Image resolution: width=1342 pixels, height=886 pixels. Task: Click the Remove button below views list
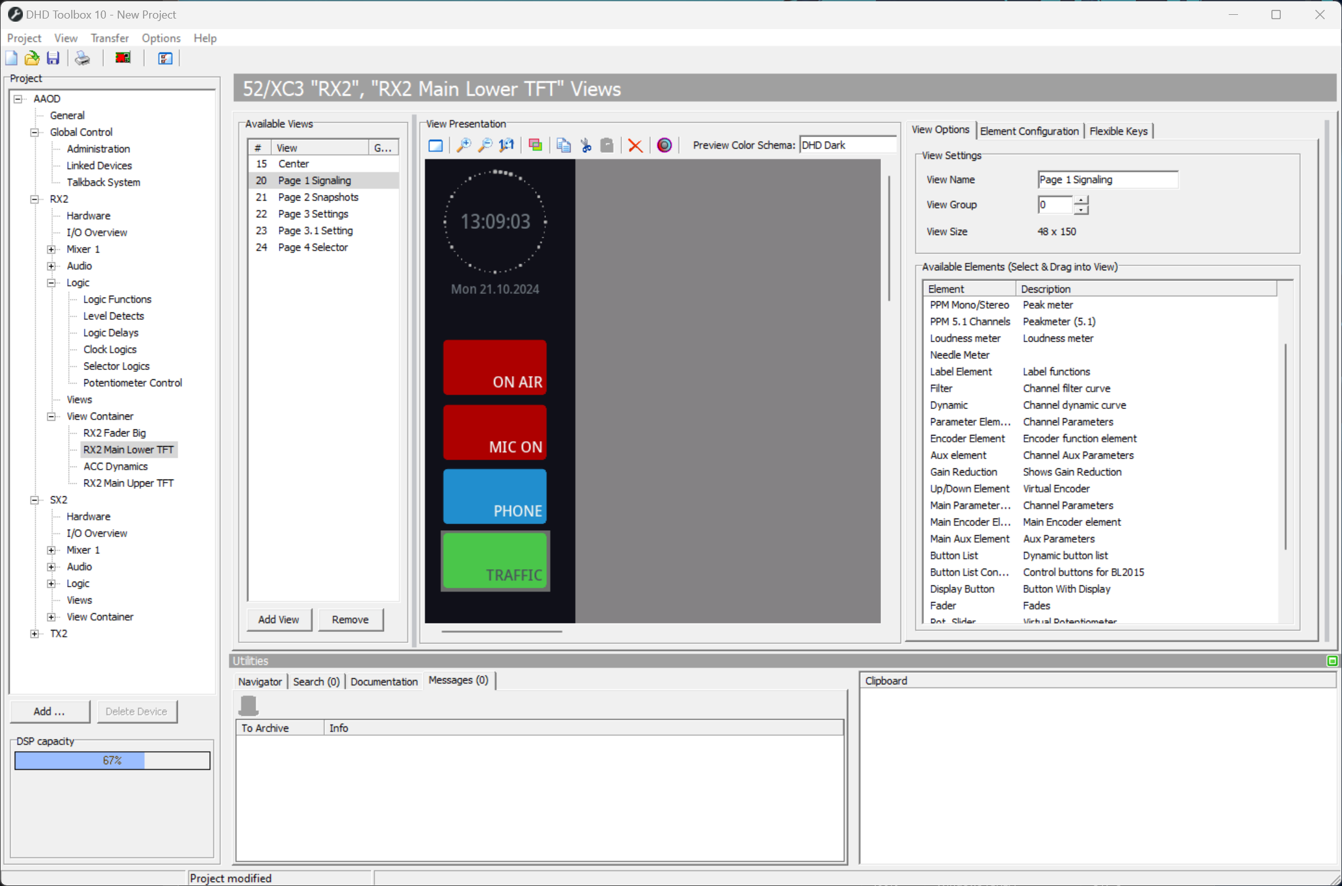[350, 619]
